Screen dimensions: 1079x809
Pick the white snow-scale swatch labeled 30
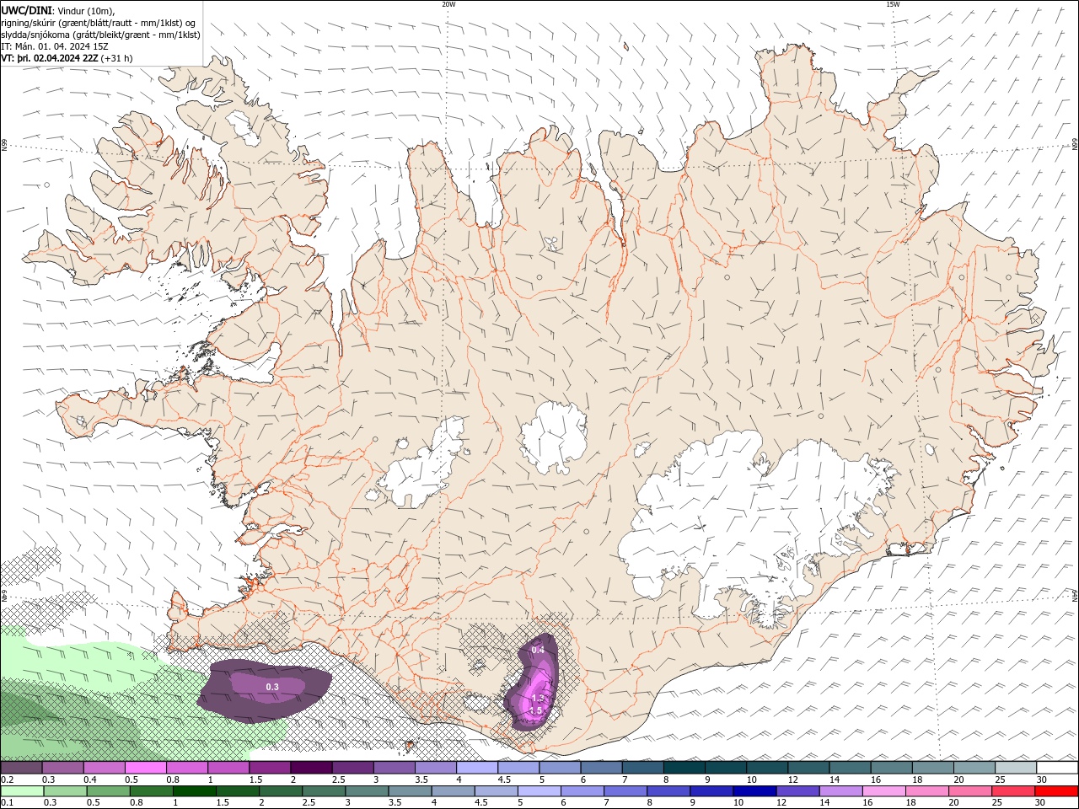click(1057, 768)
